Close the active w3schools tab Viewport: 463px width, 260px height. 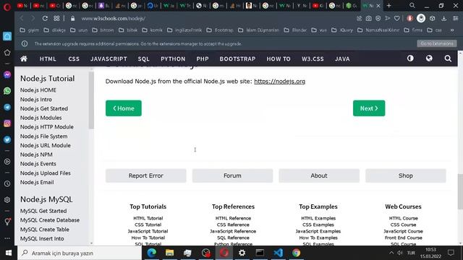378,6
